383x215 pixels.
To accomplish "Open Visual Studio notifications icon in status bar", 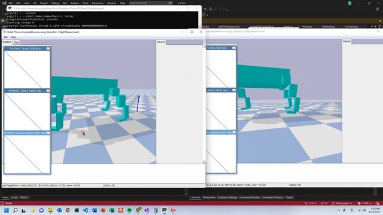I will [378, 203].
